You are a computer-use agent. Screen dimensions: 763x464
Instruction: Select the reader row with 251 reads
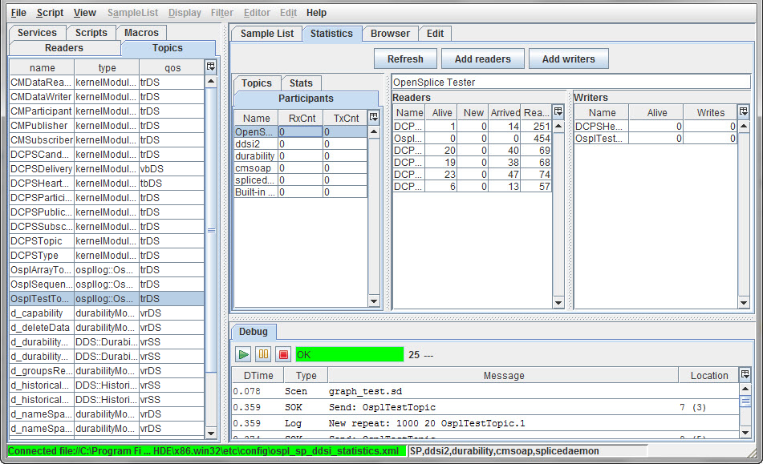pyautogui.click(x=472, y=127)
